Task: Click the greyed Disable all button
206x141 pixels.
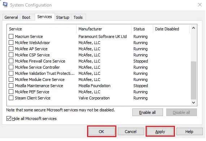Action: coord(181,112)
